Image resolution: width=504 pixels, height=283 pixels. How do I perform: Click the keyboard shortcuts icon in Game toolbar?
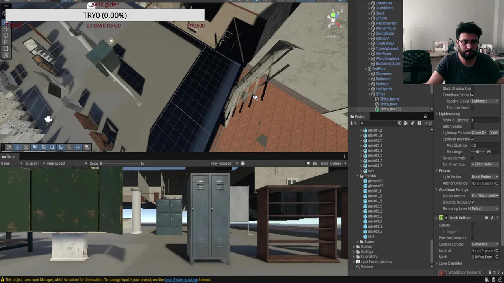(x=315, y=164)
